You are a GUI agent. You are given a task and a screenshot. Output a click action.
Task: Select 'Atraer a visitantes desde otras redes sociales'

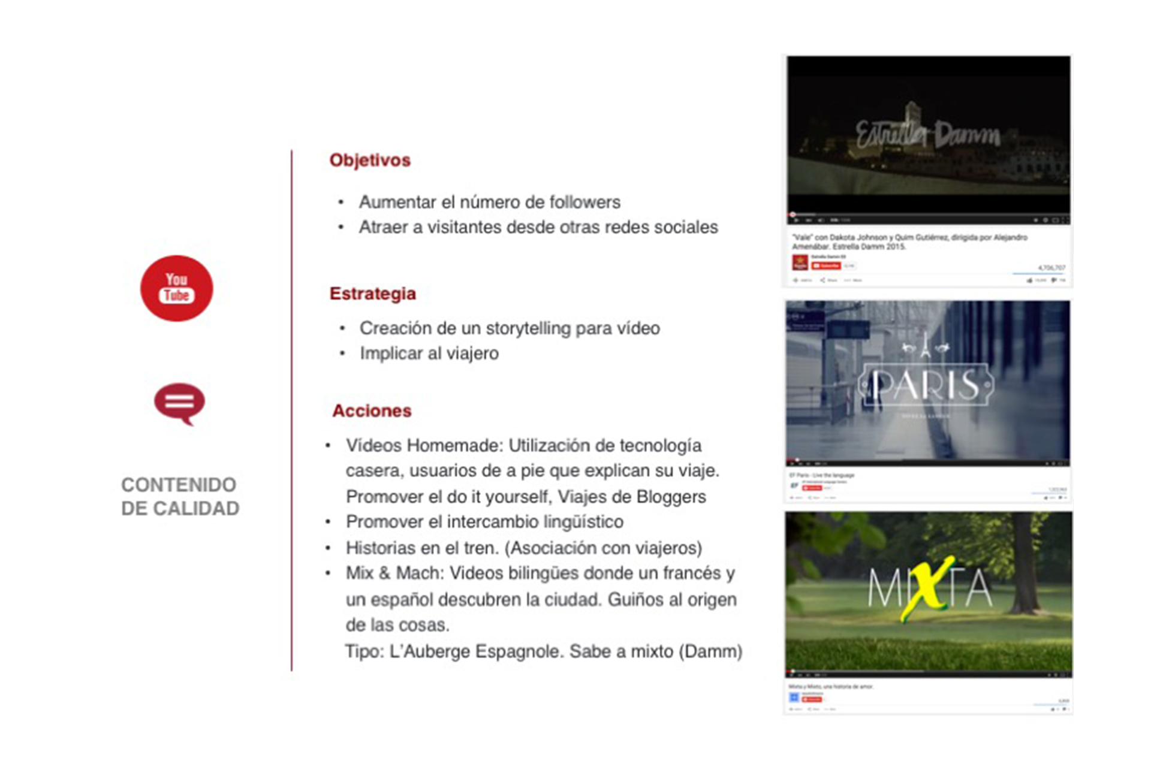click(x=538, y=227)
